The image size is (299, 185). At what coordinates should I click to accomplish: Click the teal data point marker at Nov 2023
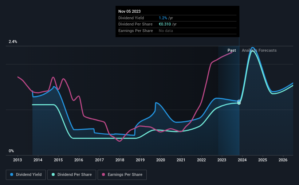tap(239, 103)
